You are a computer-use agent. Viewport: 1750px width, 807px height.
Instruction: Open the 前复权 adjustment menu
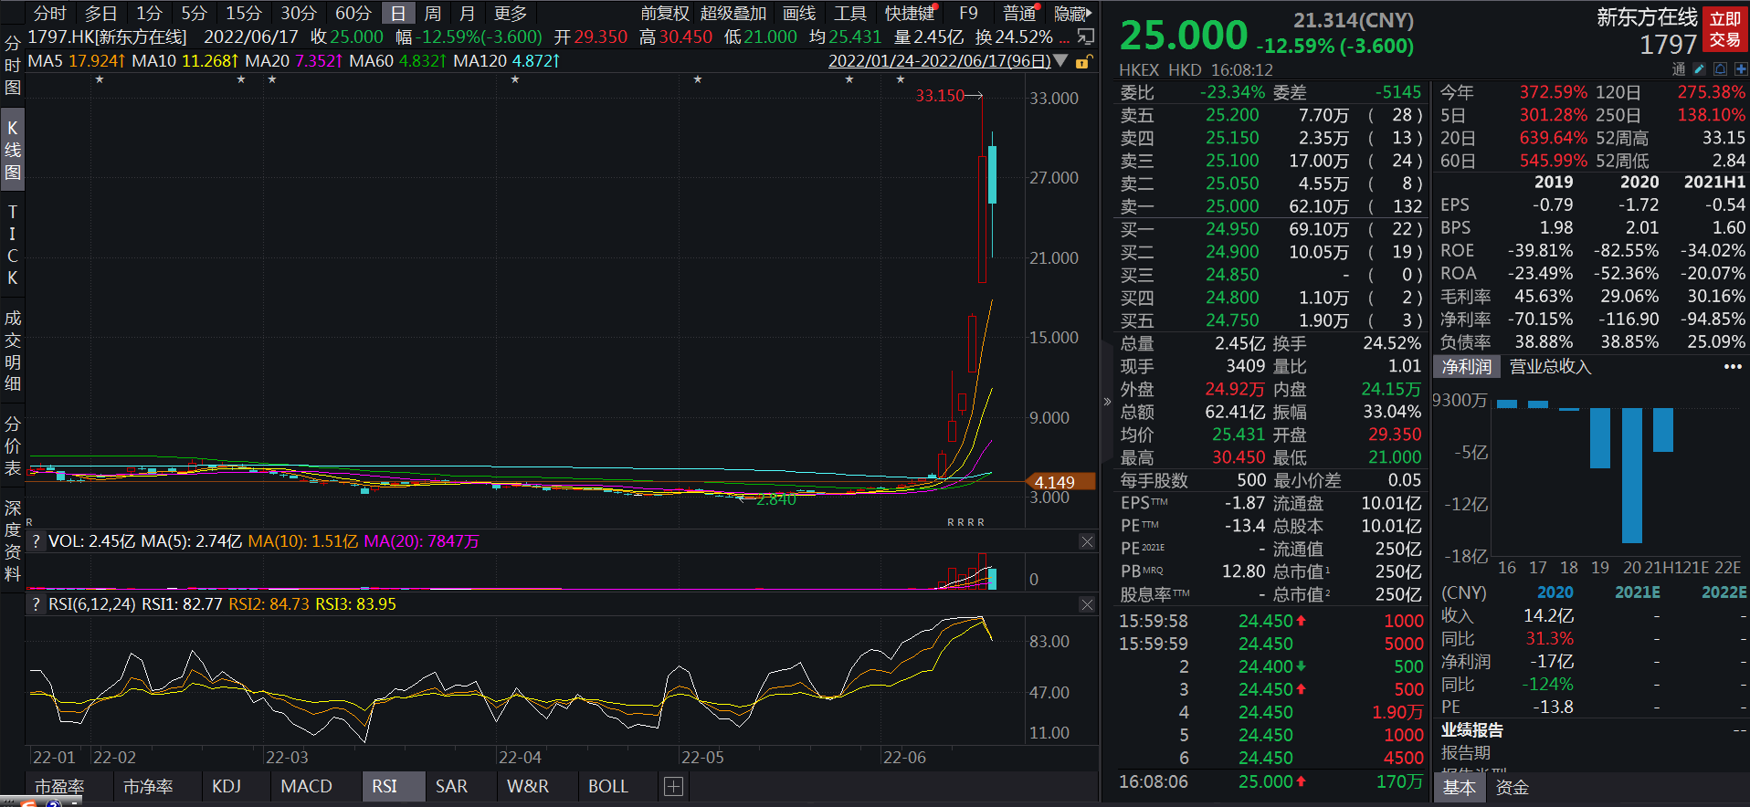point(665,13)
